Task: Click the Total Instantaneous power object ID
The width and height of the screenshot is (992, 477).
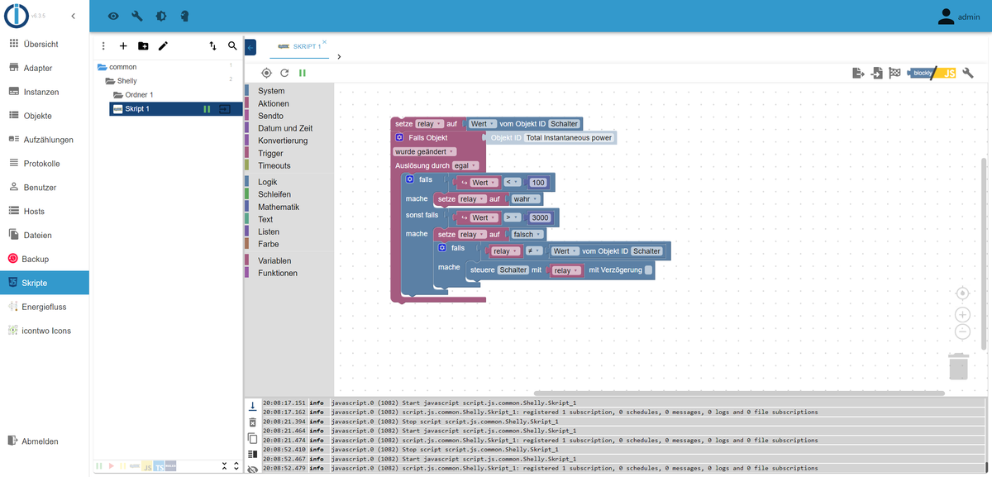Action: (569, 138)
